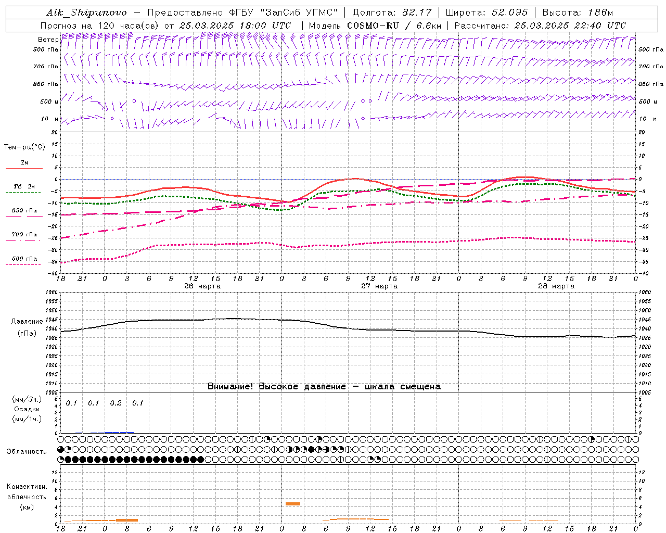The width and height of the screenshot is (666, 533).
Task: Click the "(км)" unit under convective cloudiness
Action: (27, 507)
